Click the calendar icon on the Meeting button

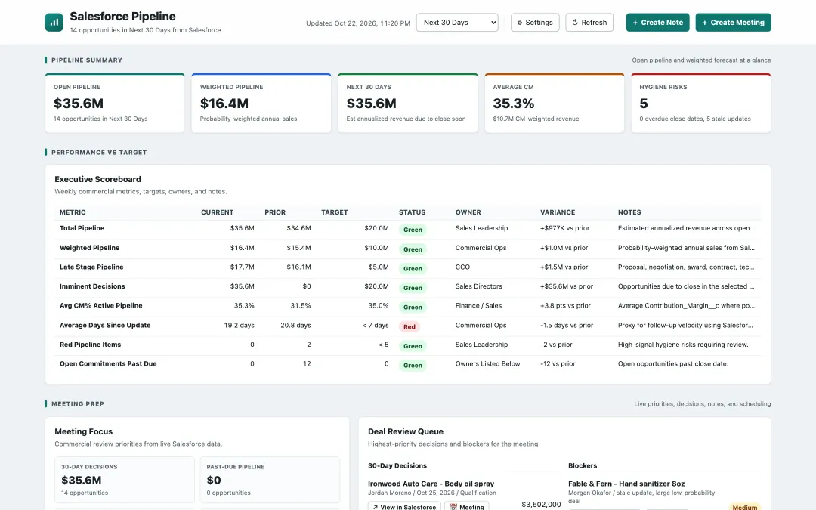click(453, 507)
